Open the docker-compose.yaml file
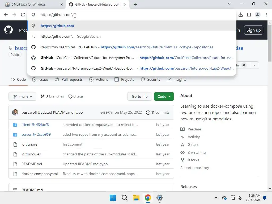 coord(40,174)
